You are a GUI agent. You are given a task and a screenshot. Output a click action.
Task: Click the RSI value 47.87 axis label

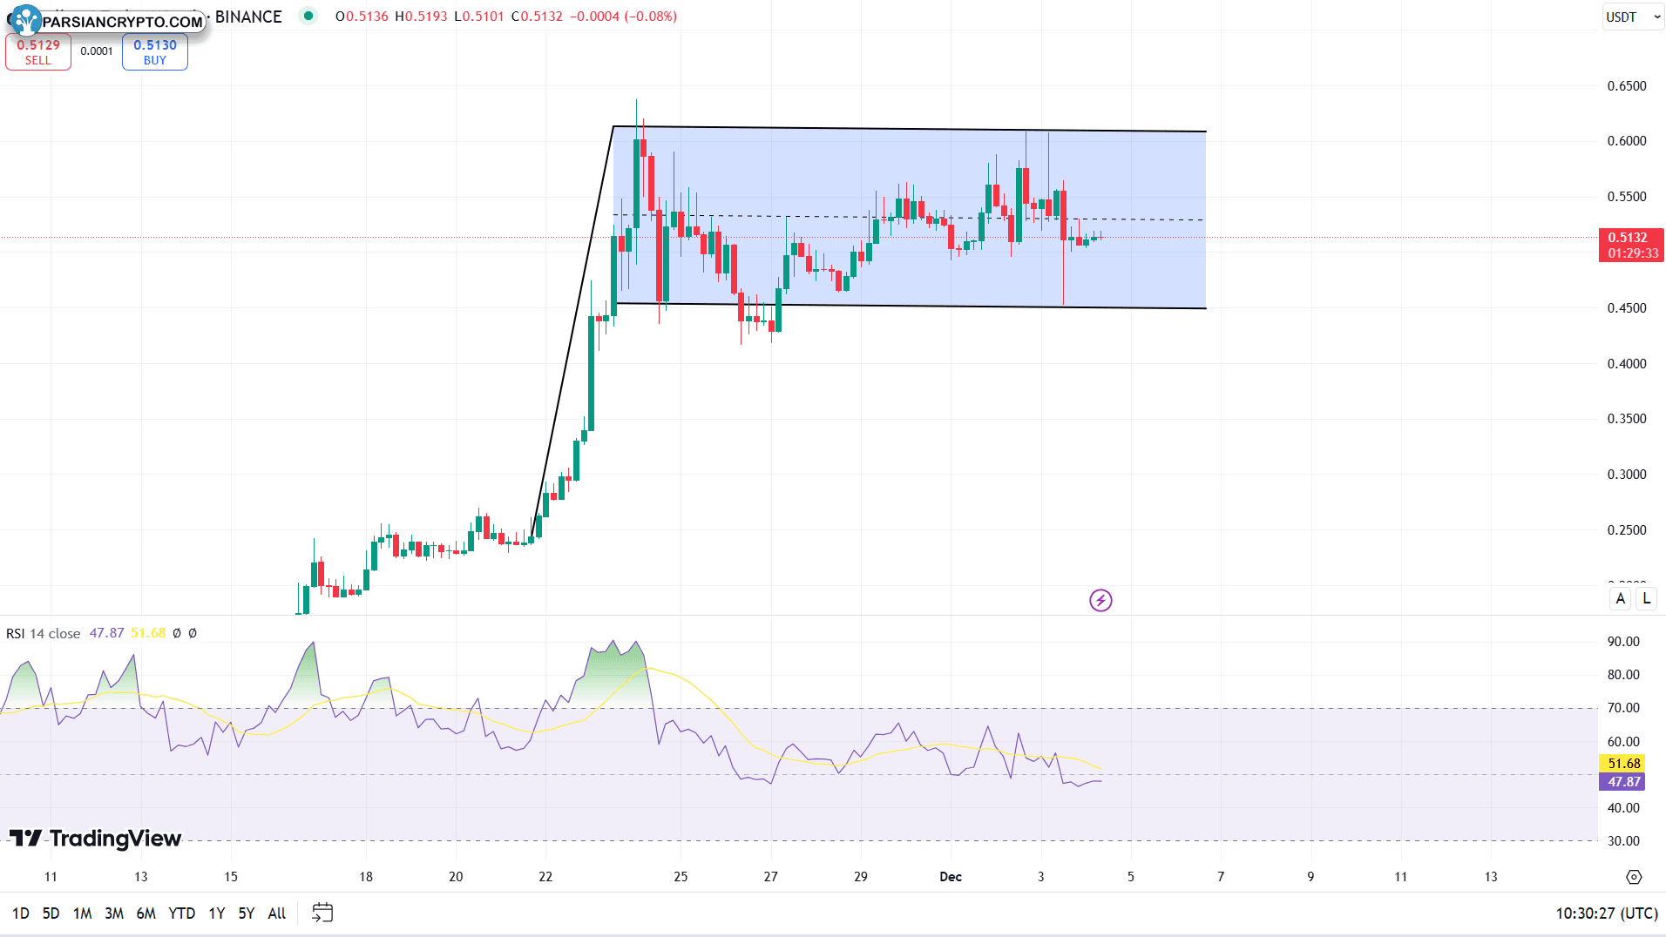tap(1623, 782)
